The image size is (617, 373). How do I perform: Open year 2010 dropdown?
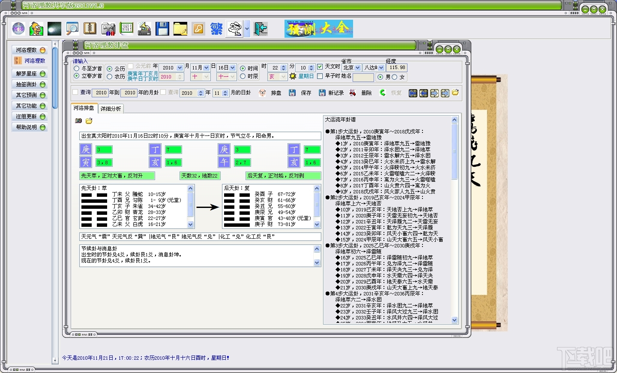[x=180, y=68]
